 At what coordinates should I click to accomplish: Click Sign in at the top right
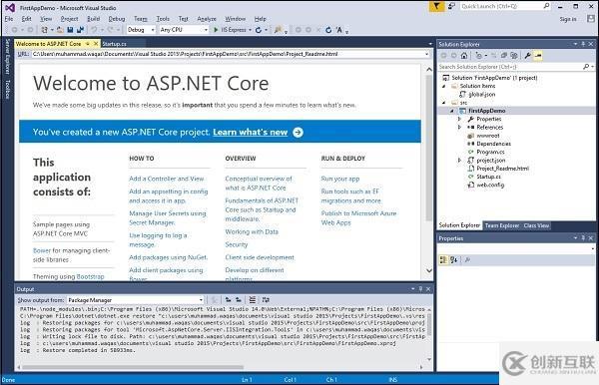[x=568, y=19]
